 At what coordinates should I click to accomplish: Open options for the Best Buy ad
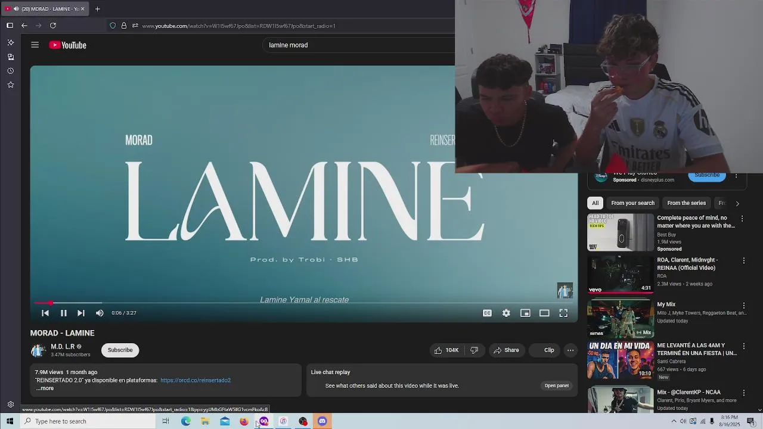point(742,219)
